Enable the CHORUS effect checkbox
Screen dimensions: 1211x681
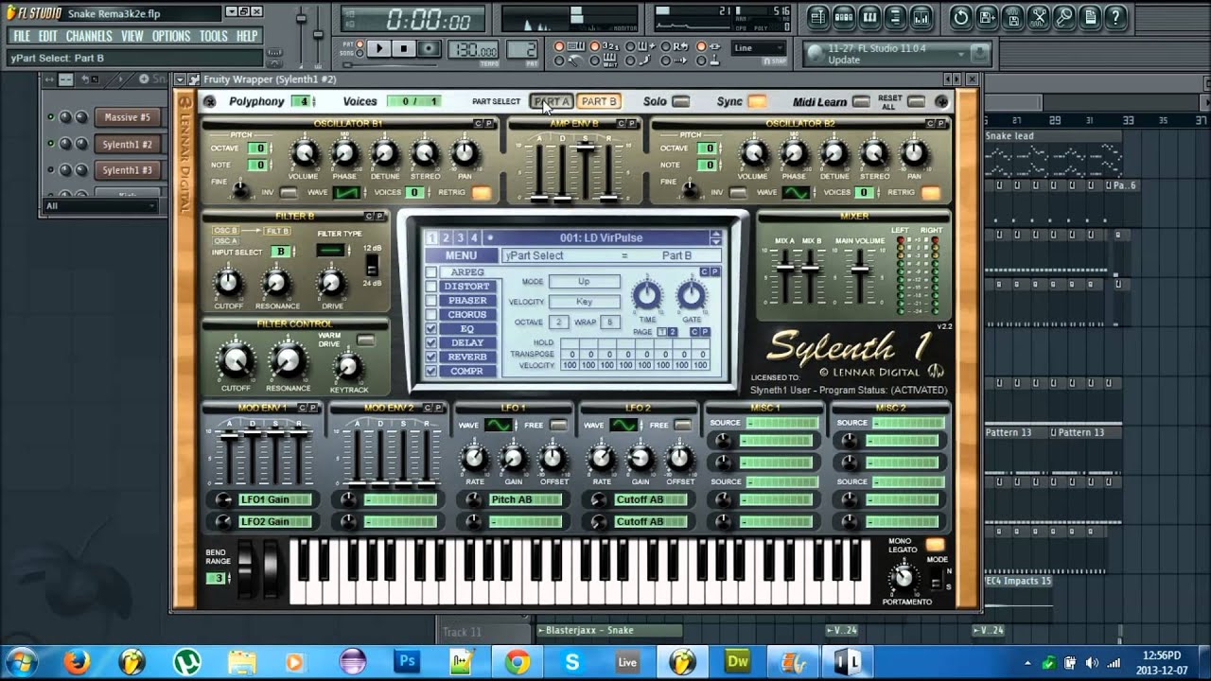click(431, 315)
